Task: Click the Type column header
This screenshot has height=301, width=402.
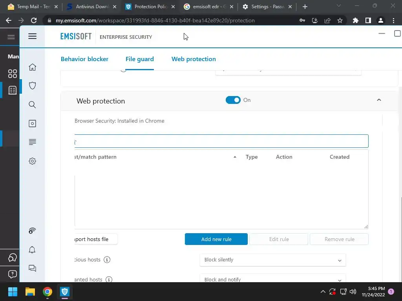Action: (x=252, y=157)
